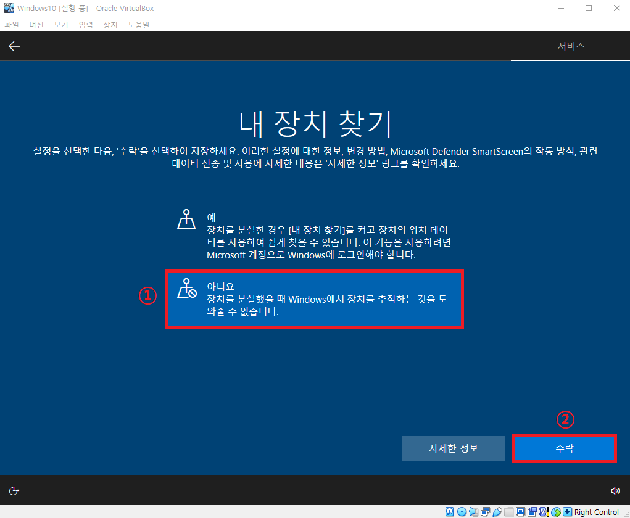The width and height of the screenshot is (630, 518).
Task: Select the 예 option
Action: pos(314,236)
